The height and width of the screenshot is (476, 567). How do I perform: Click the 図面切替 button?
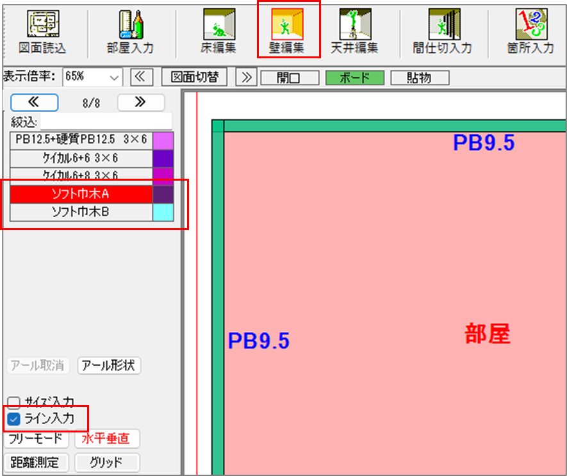[194, 78]
